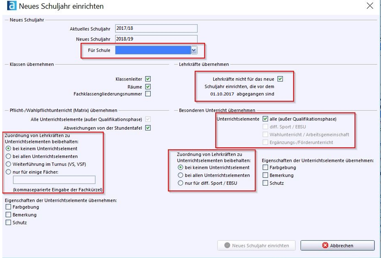The width and height of the screenshot is (381, 258).
Task: Select Weiterführung im Turnus (VS, VSF) radio
Action: pyautogui.click(x=8, y=164)
